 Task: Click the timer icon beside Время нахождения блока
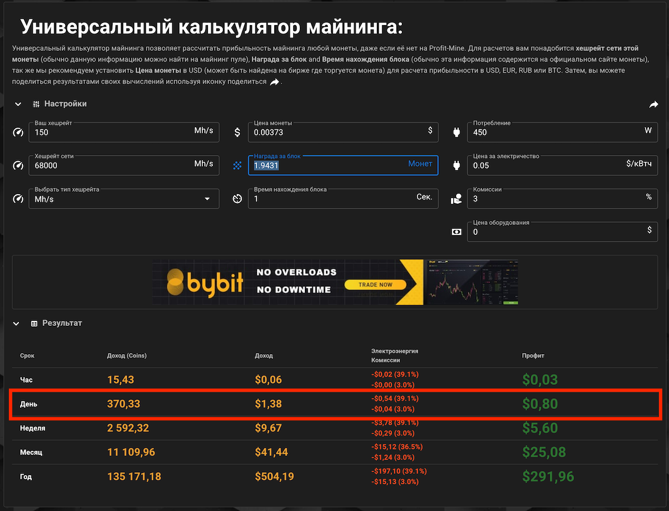(237, 199)
